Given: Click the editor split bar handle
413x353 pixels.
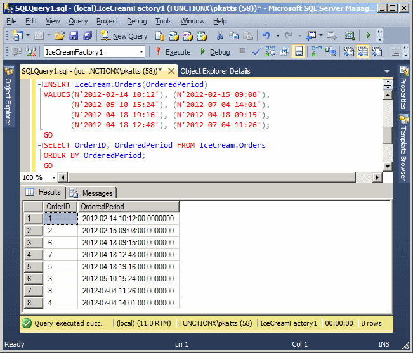Looking at the screenshot, I should 388,85.
